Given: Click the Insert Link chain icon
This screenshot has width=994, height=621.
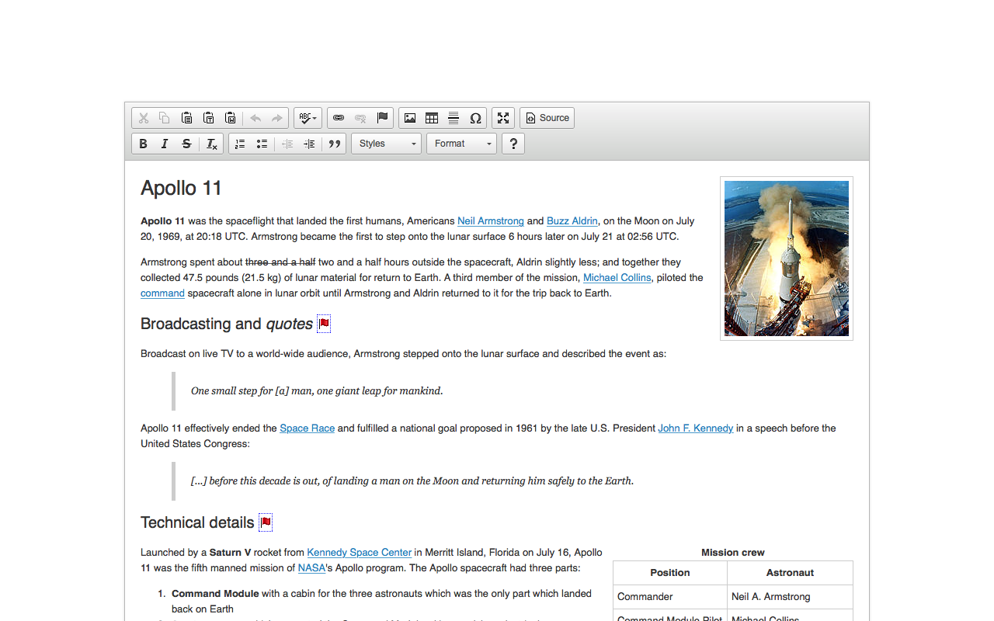Looking at the screenshot, I should [x=339, y=118].
